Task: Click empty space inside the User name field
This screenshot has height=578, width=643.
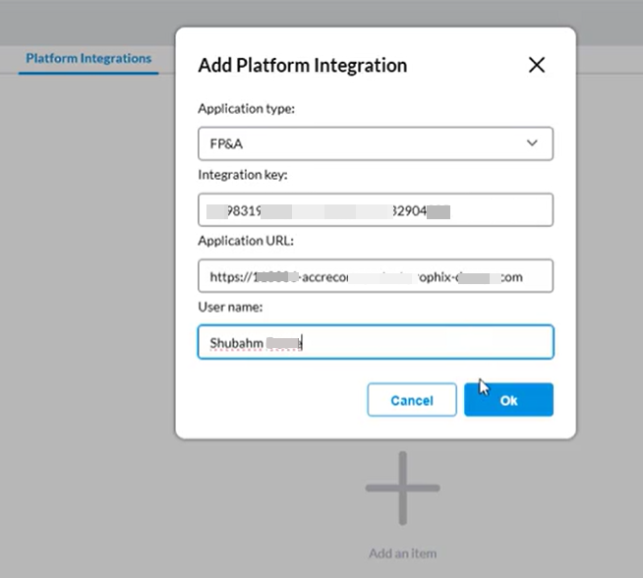Action: [x=427, y=342]
